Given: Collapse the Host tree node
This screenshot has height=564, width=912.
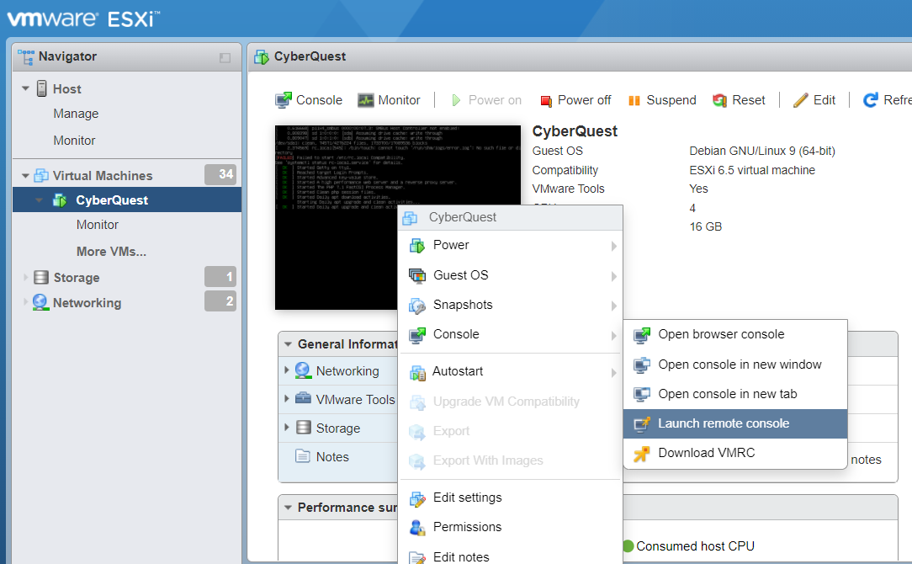Looking at the screenshot, I should 25,88.
